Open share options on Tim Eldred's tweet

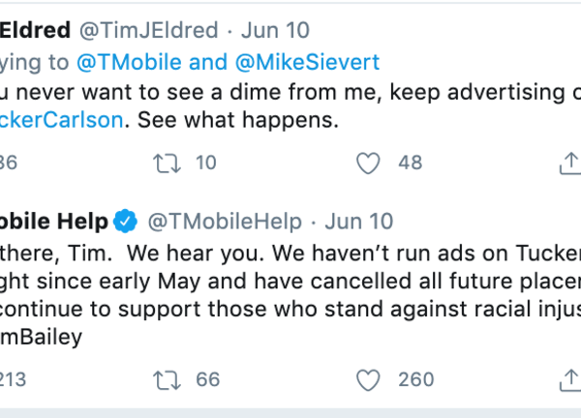(x=568, y=164)
